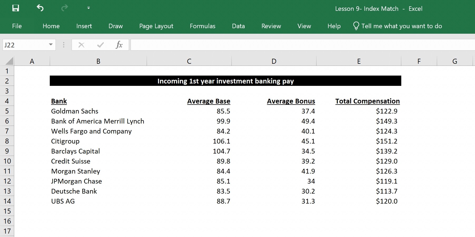Select column F header
Image resolution: width=475 pixels, height=237 pixels.
tap(419, 61)
